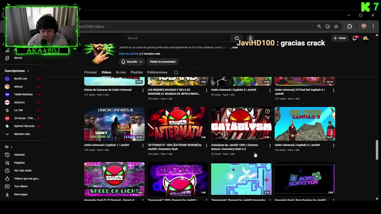Open options for Capitulo 3 video
The width and height of the screenshot is (381, 214).
click(x=333, y=145)
